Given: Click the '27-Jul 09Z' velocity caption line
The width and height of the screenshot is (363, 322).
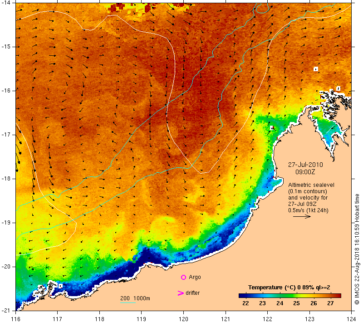Looking at the screenshot, I should pos(302,204).
